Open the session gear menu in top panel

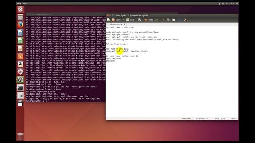(x=237, y=4)
